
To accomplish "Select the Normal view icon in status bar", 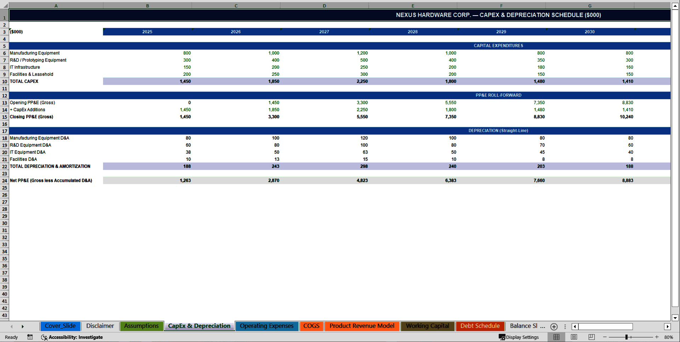I will pyautogui.click(x=556, y=337).
